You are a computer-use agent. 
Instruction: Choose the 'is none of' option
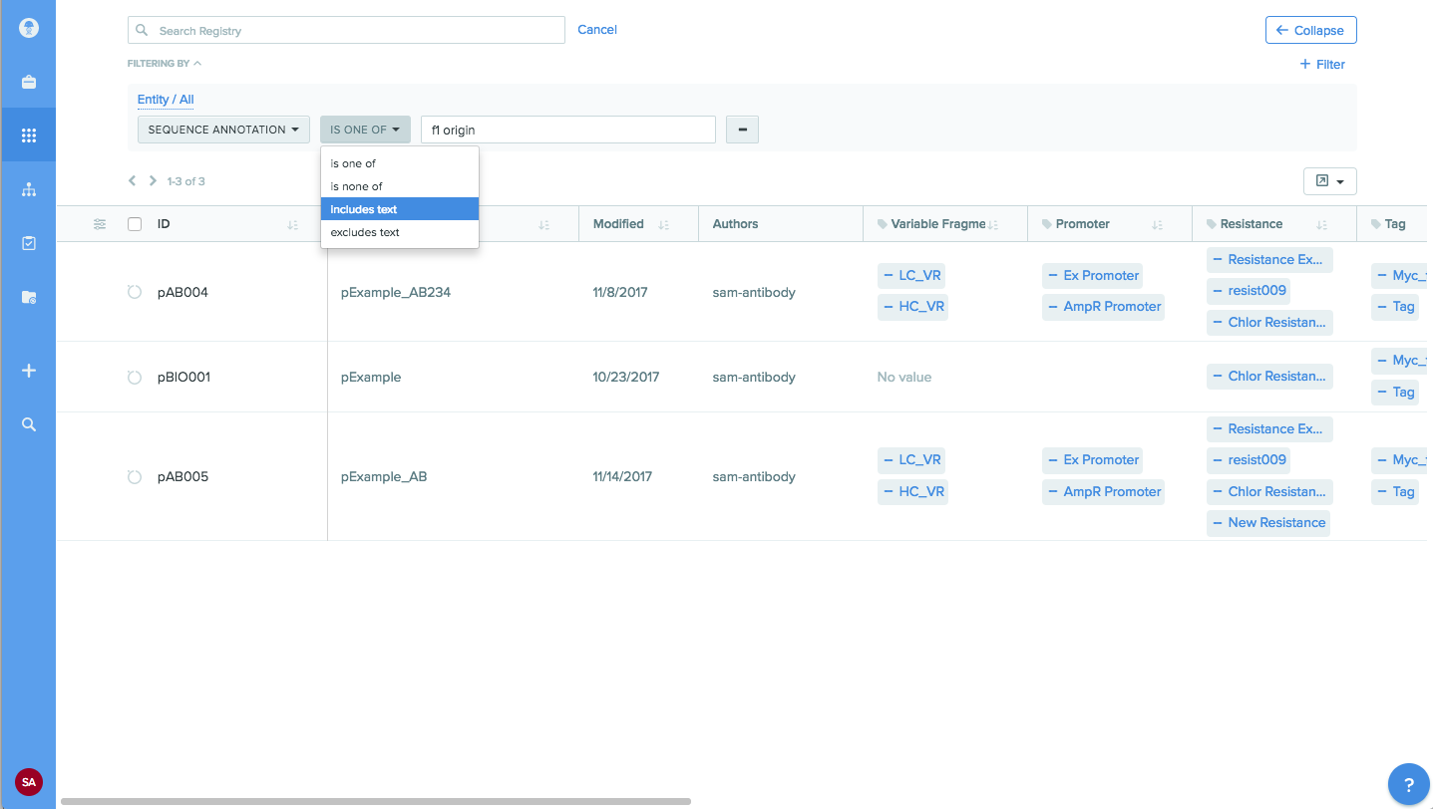[x=400, y=186]
